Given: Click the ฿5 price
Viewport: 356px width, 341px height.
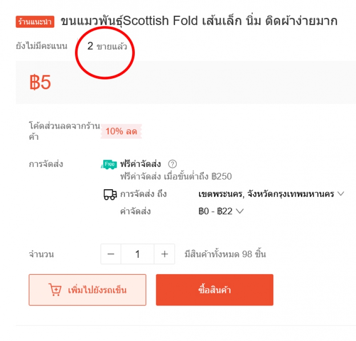Looking at the screenshot, I should tap(40, 82).
